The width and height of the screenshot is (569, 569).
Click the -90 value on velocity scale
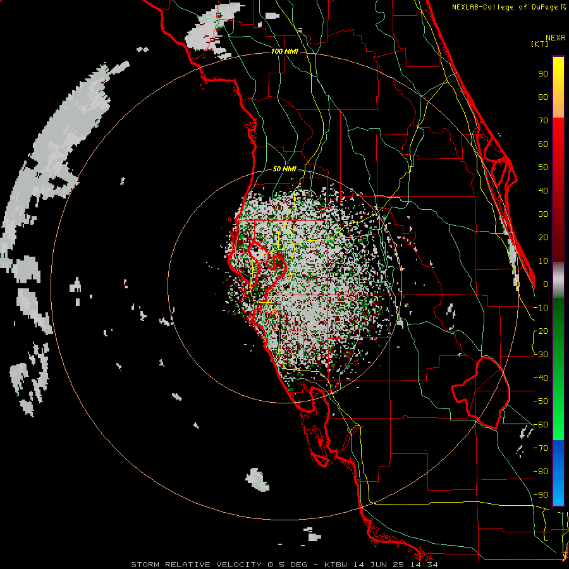[x=541, y=495]
